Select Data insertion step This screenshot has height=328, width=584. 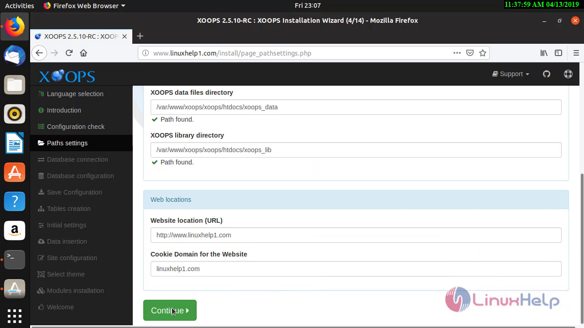click(81, 241)
